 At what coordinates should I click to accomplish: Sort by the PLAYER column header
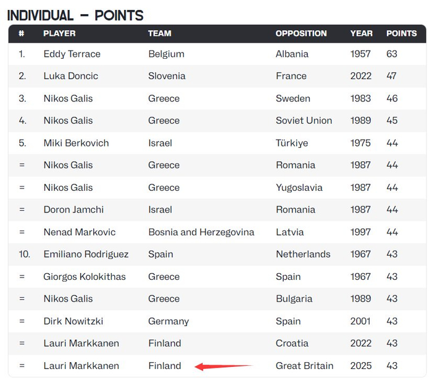(59, 33)
